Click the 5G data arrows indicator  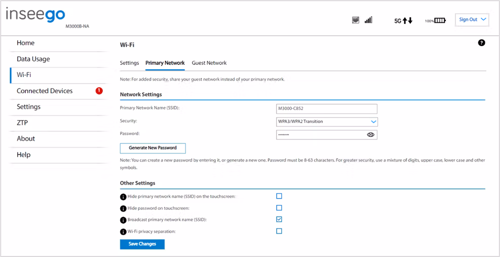click(x=403, y=21)
